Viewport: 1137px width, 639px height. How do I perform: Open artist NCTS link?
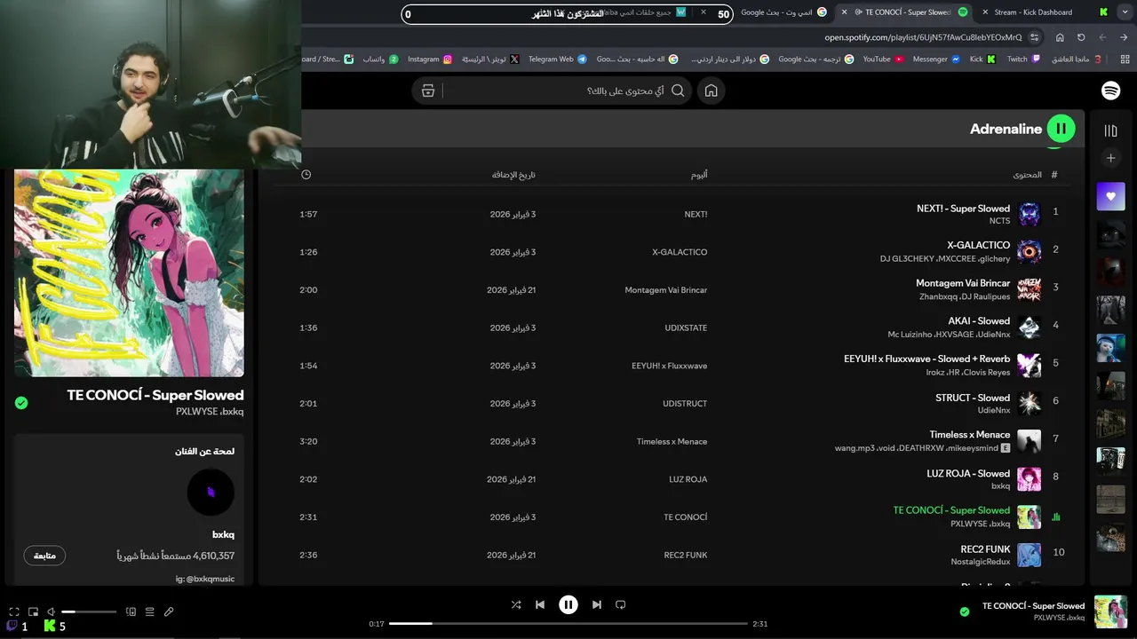[x=999, y=221]
